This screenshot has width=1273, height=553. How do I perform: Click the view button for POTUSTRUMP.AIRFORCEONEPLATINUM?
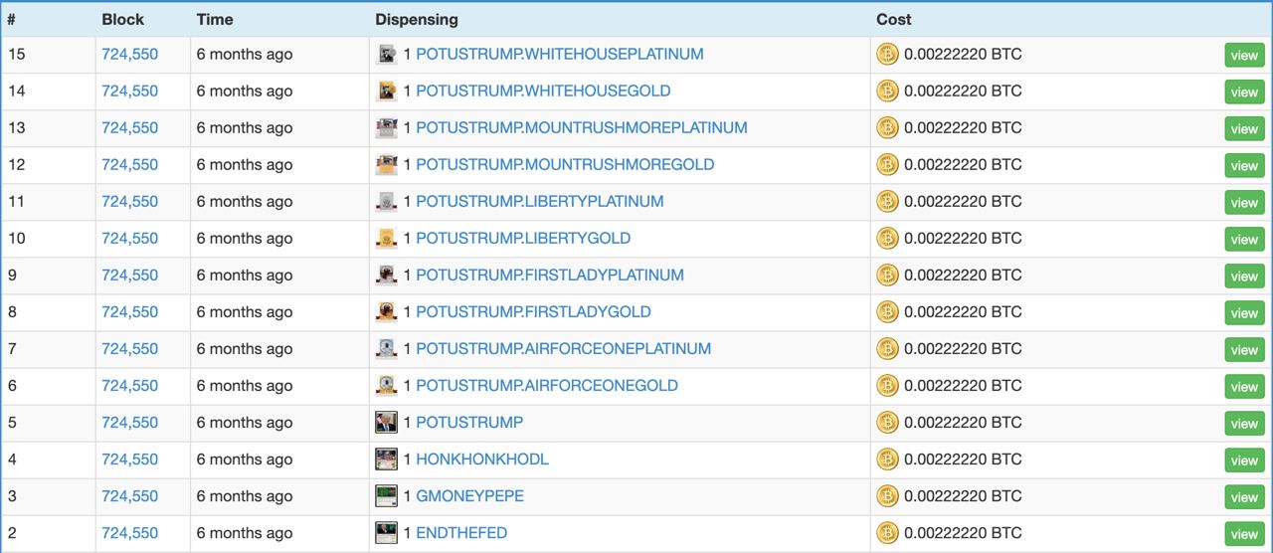(1244, 350)
